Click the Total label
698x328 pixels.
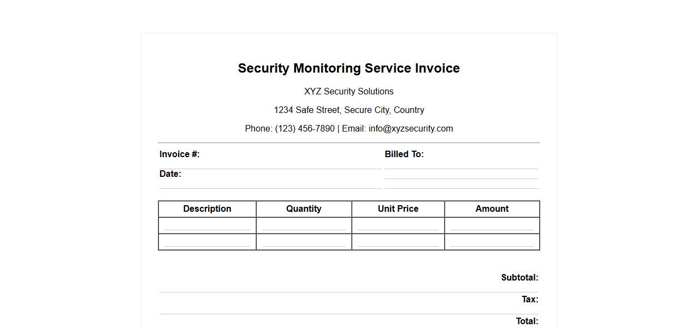click(x=527, y=321)
